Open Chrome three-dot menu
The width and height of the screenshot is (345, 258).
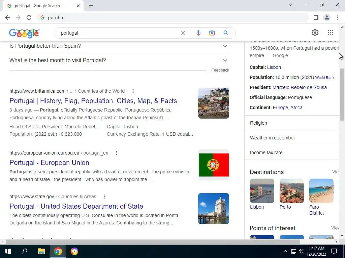point(338,17)
